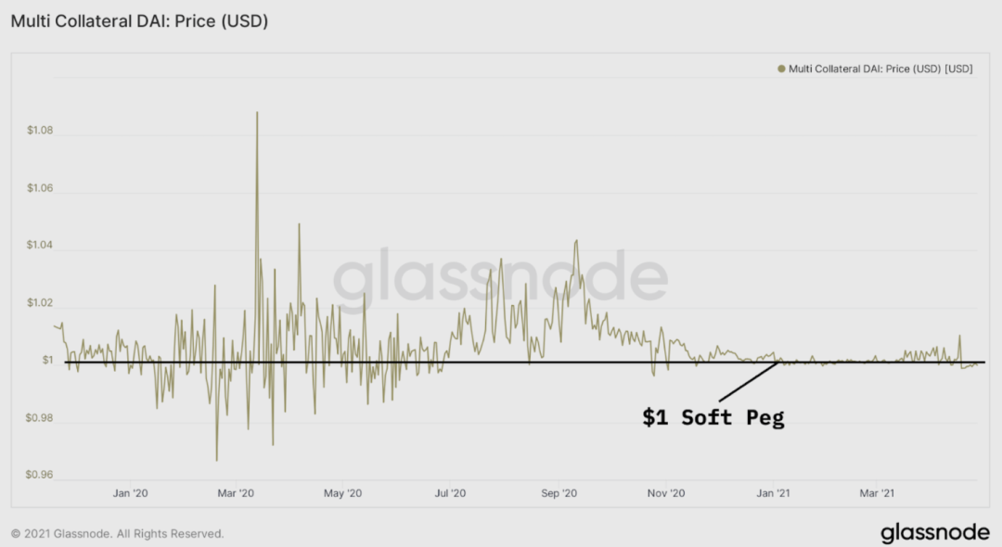Image resolution: width=1002 pixels, height=547 pixels.
Task: Click the glassnode logo at bottom right
Action: click(x=935, y=532)
